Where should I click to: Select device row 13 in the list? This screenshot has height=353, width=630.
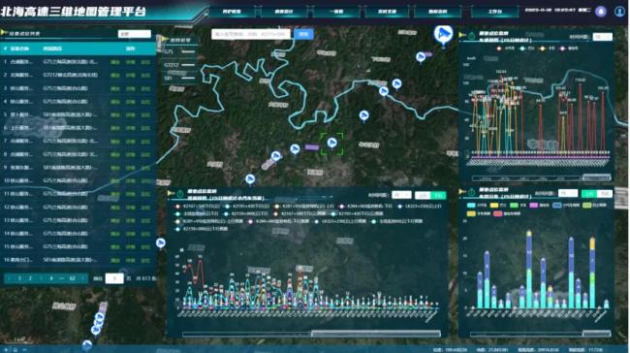pos(78,220)
